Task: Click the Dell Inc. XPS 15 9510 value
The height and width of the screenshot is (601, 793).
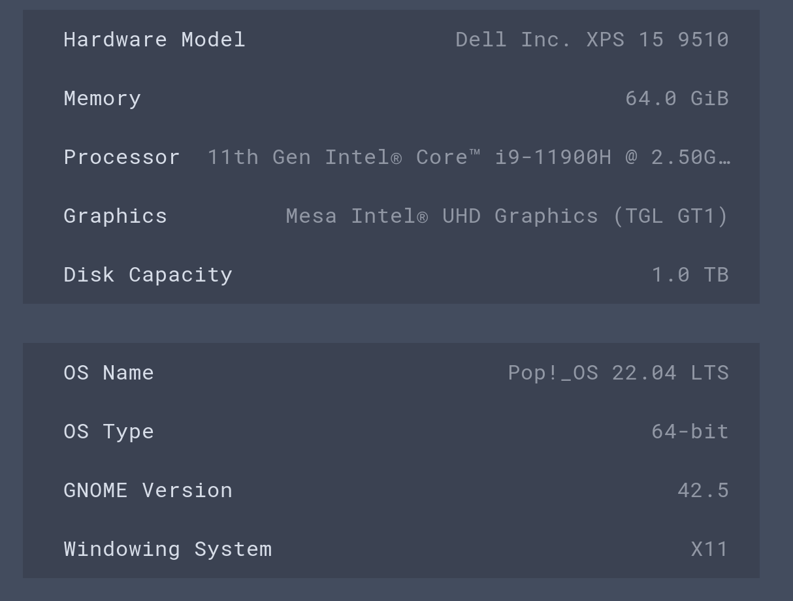Action: coord(592,39)
